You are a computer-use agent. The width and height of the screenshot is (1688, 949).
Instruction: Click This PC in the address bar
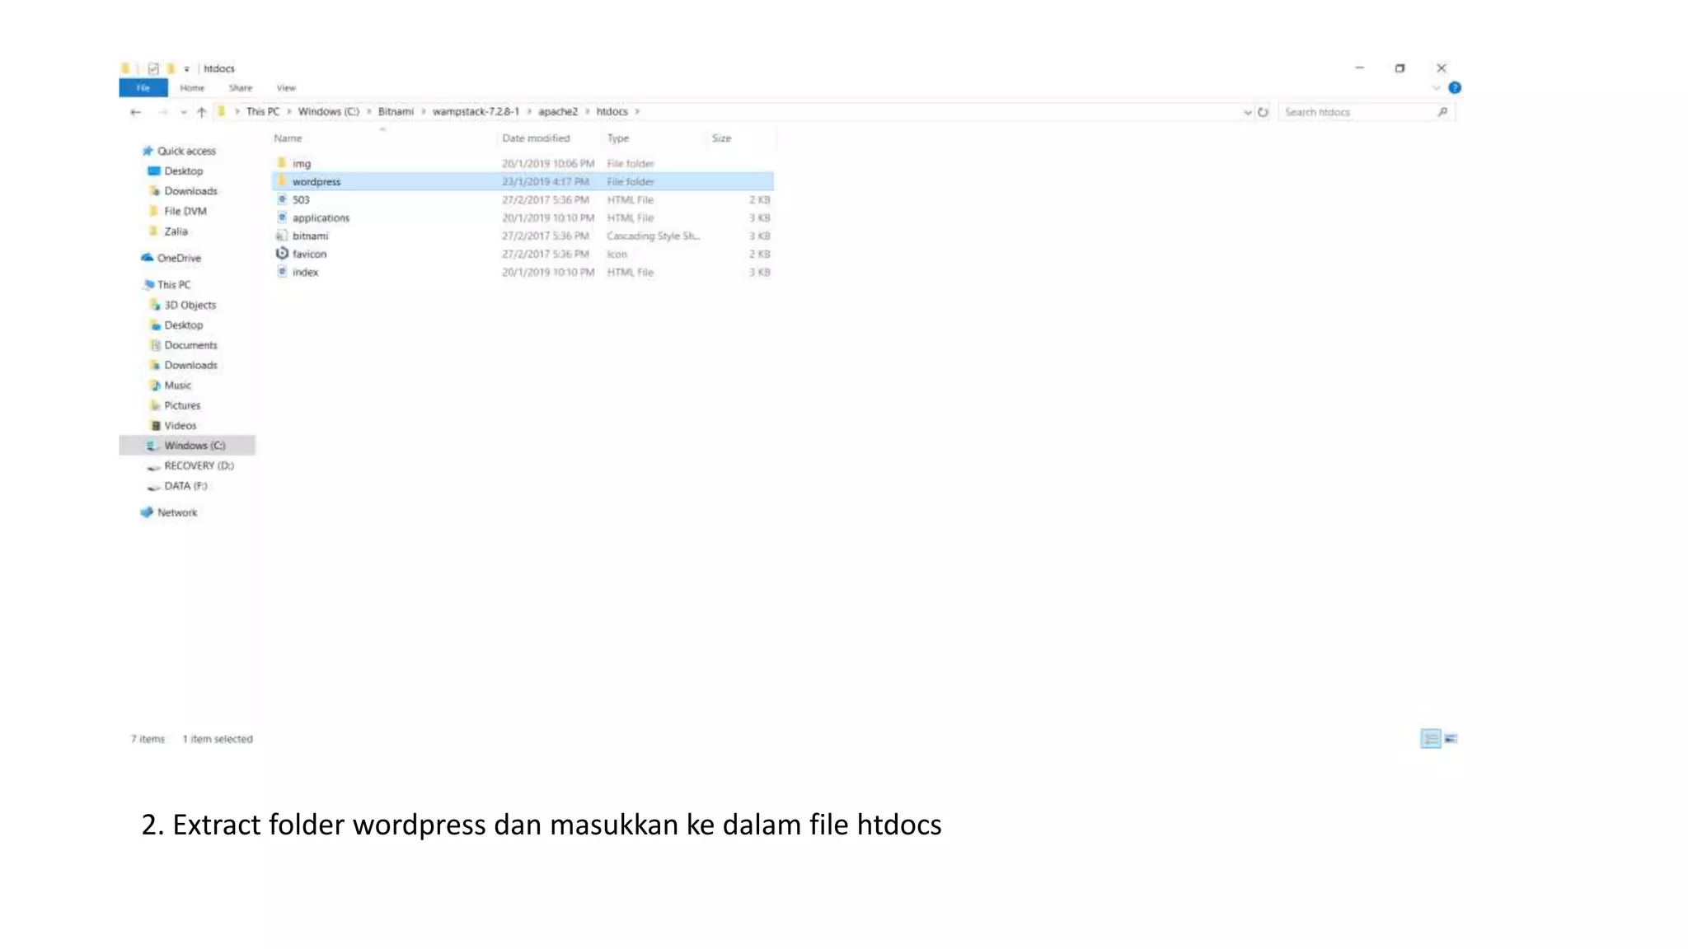tap(263, 111)
